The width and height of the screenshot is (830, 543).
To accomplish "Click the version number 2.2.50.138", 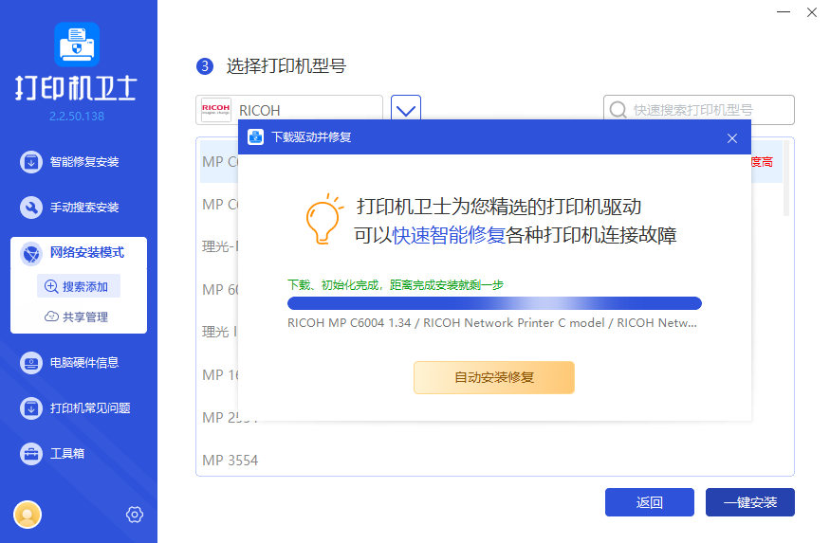I will coord(77,117).
